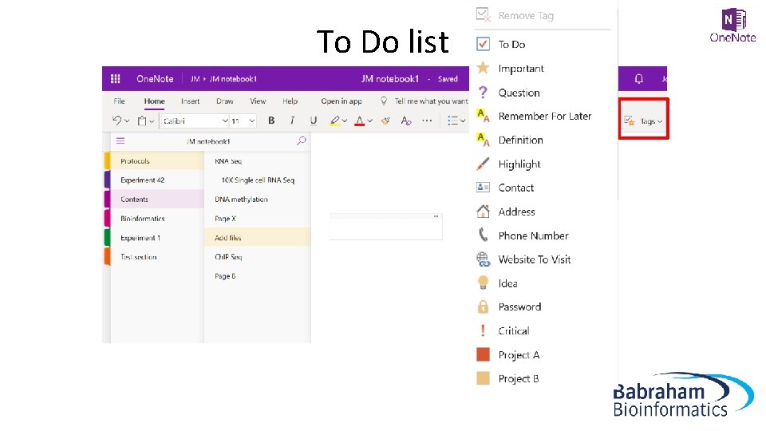Select the Experiment 42 section
This screenshot has height=431, width=766.
click(157, 180)
